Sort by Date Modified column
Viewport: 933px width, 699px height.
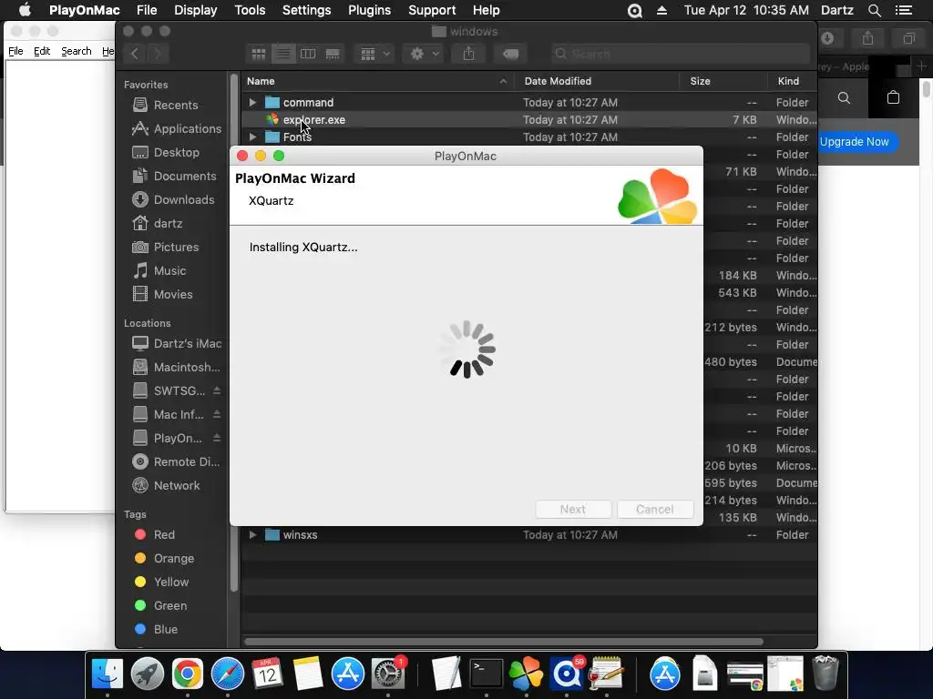[x=597, y=81]
